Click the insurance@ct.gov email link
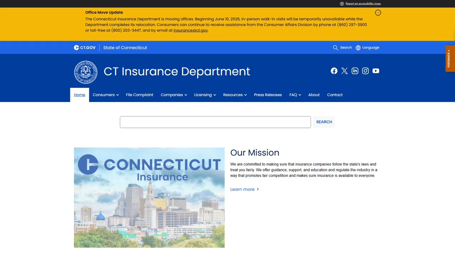Screen dimensions: 455x255 (191, 30)
